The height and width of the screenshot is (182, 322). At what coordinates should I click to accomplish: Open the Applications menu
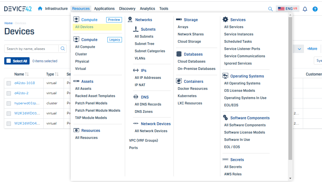(104, 9)
